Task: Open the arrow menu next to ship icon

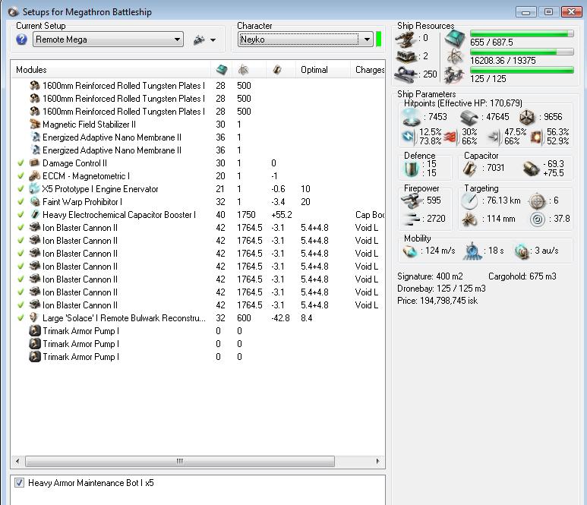Action: (213, 39)
